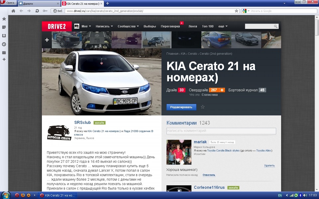Bookmark page with address bar star
Viewport: 319px width, 199px height.
coord(236,11)
